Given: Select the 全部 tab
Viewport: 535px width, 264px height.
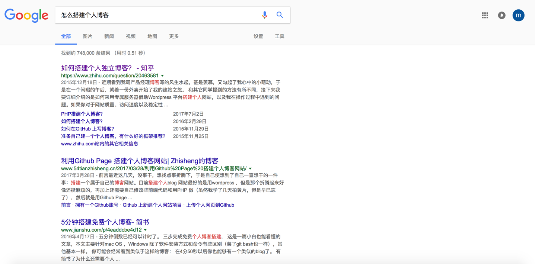Looking at the screenshot, I should click(66, 36).
